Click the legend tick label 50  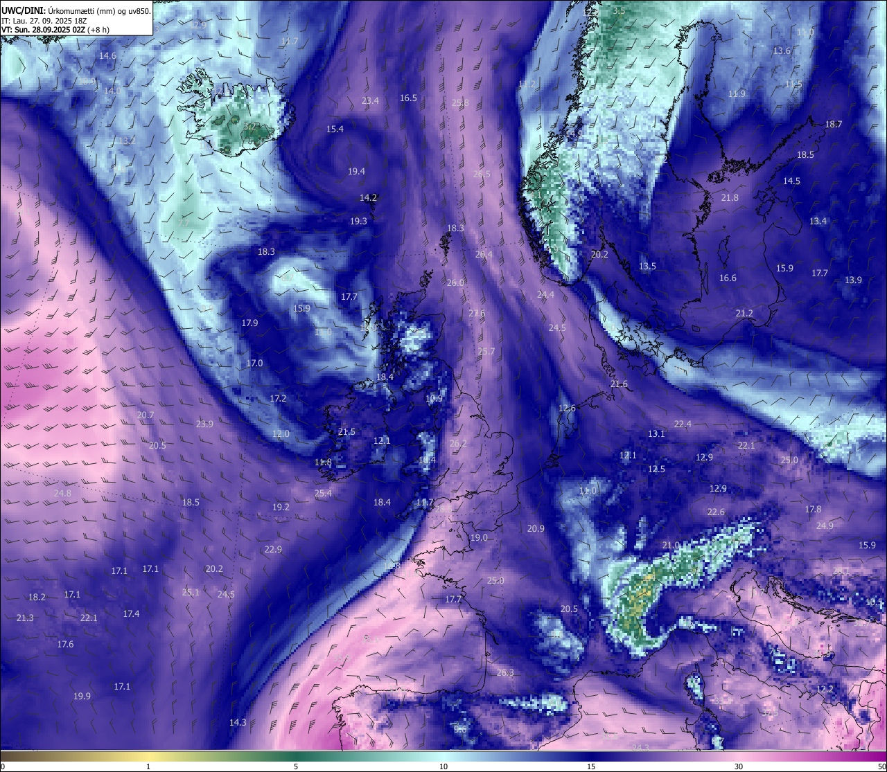coord(881,766)
